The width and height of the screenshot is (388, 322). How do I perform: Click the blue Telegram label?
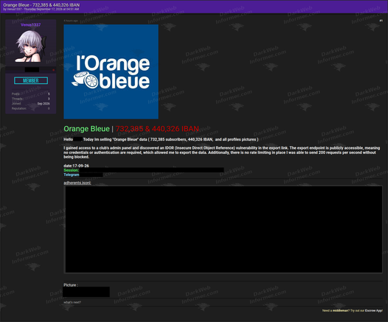(x=72, y=175)
